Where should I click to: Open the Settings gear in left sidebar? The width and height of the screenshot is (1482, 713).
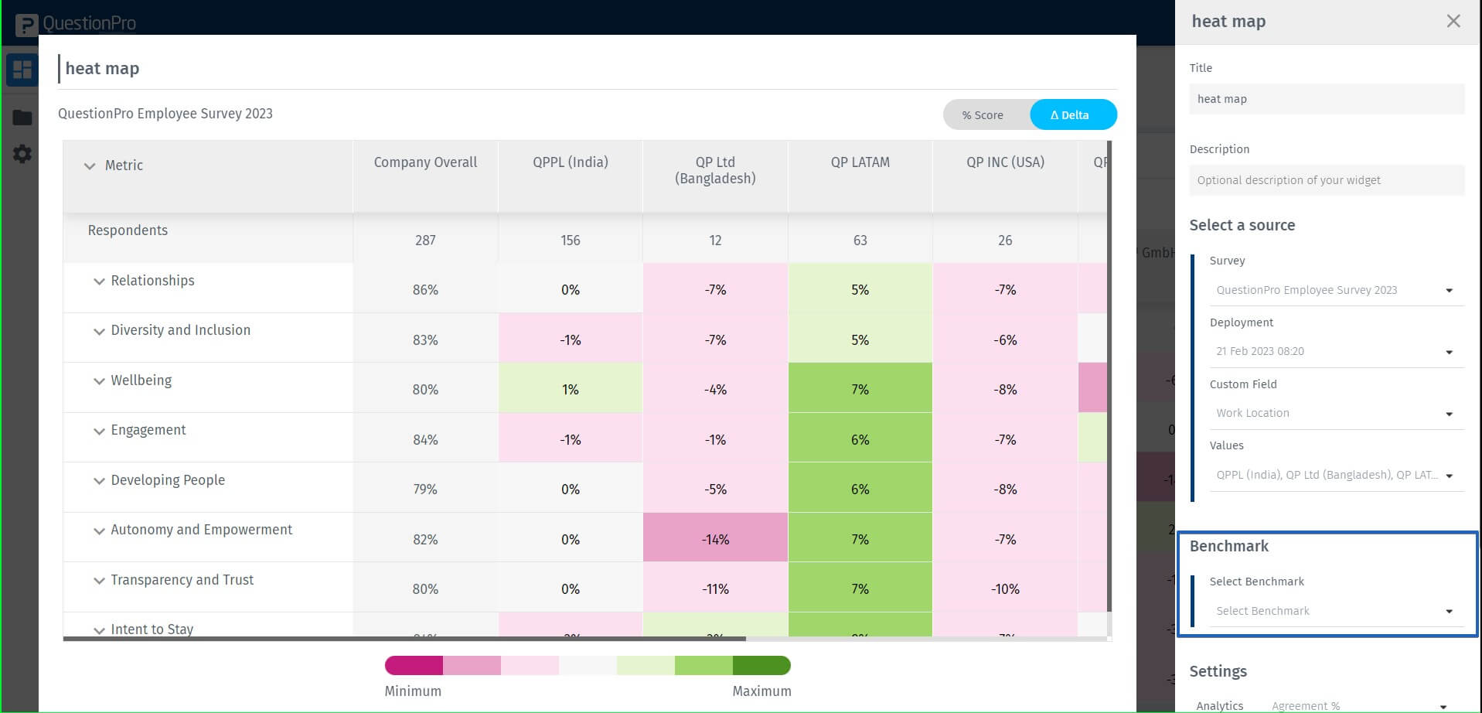(x=22, y=154)
